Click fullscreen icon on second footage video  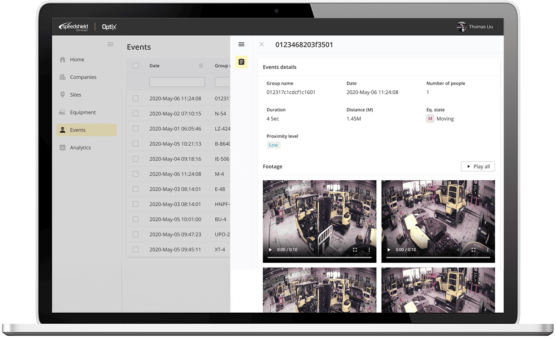click(473, 250)
